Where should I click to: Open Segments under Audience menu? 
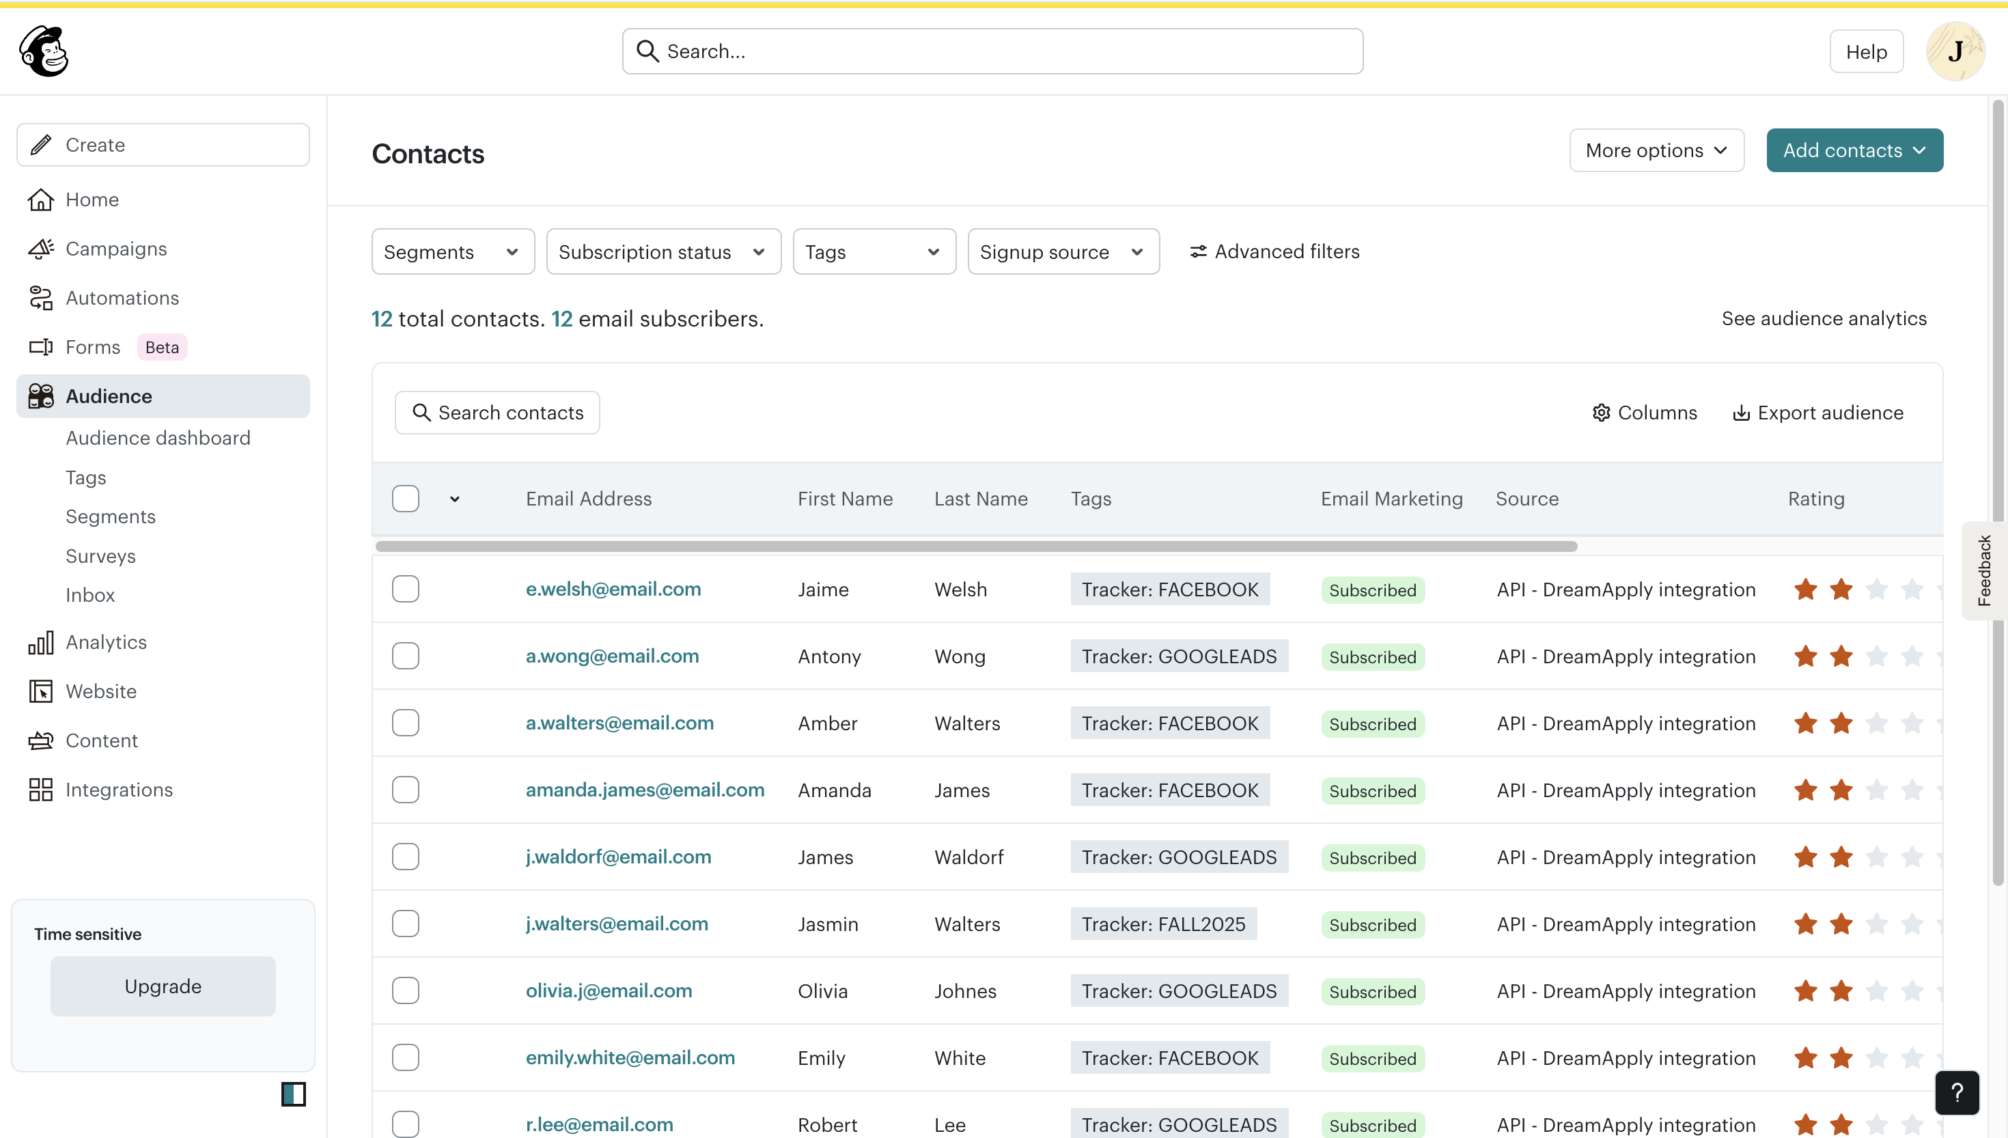(110, 516)
